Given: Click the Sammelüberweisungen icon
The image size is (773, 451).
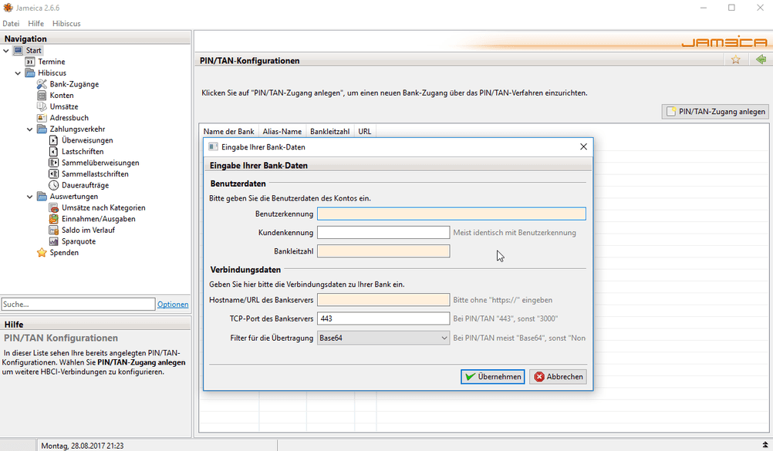Looking at the screenshot, I should pos(54,163).
